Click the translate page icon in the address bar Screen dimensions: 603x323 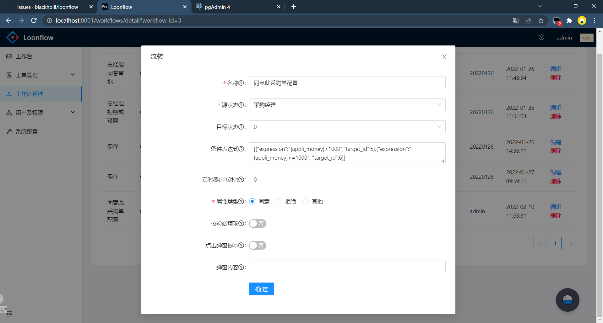pyautogui.click(x=516, y=21)
